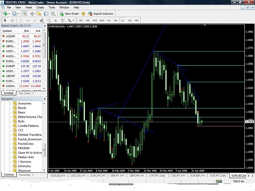The height and width of the screenshot is (191, 255).
Task: Switch chart to M5 timeframe
Action: (88, 20)
